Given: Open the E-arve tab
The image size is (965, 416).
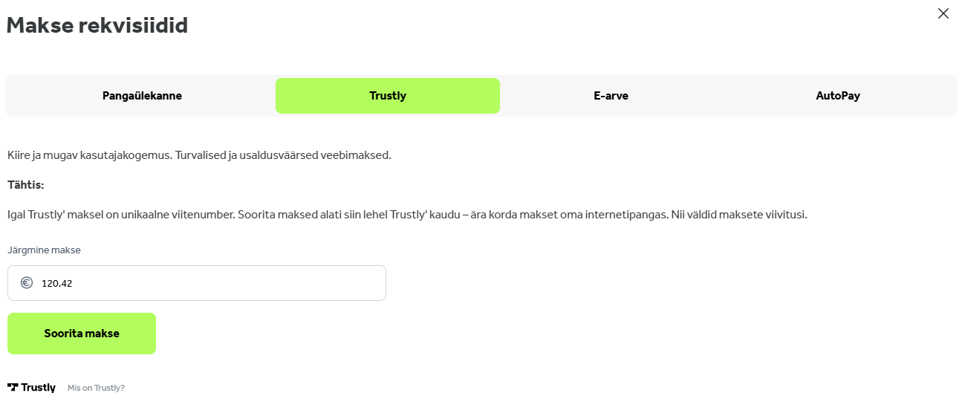Looking at the screenshot, I should tap(611, 96).
